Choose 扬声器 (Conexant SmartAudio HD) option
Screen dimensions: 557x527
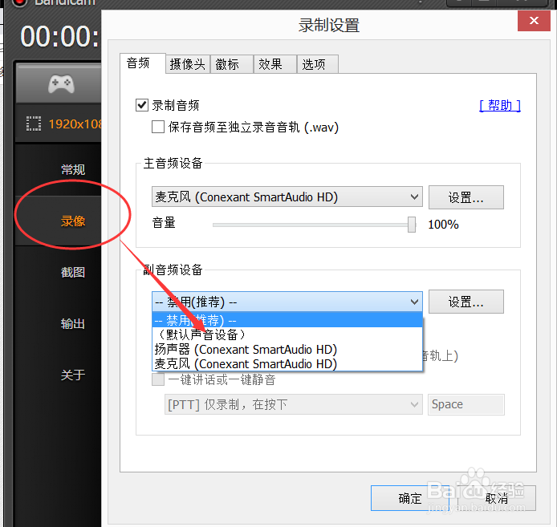coord(287,350)
